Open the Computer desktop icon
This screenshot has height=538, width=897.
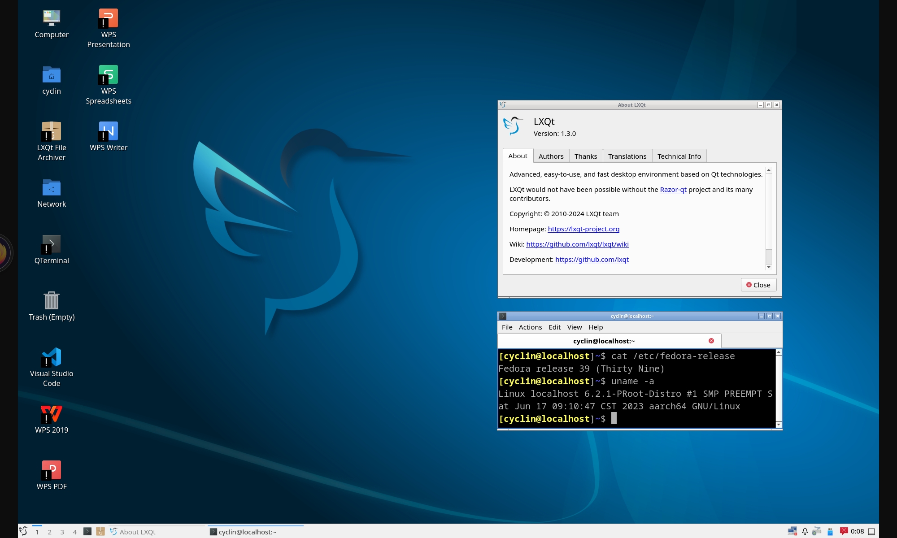[52, 24]
